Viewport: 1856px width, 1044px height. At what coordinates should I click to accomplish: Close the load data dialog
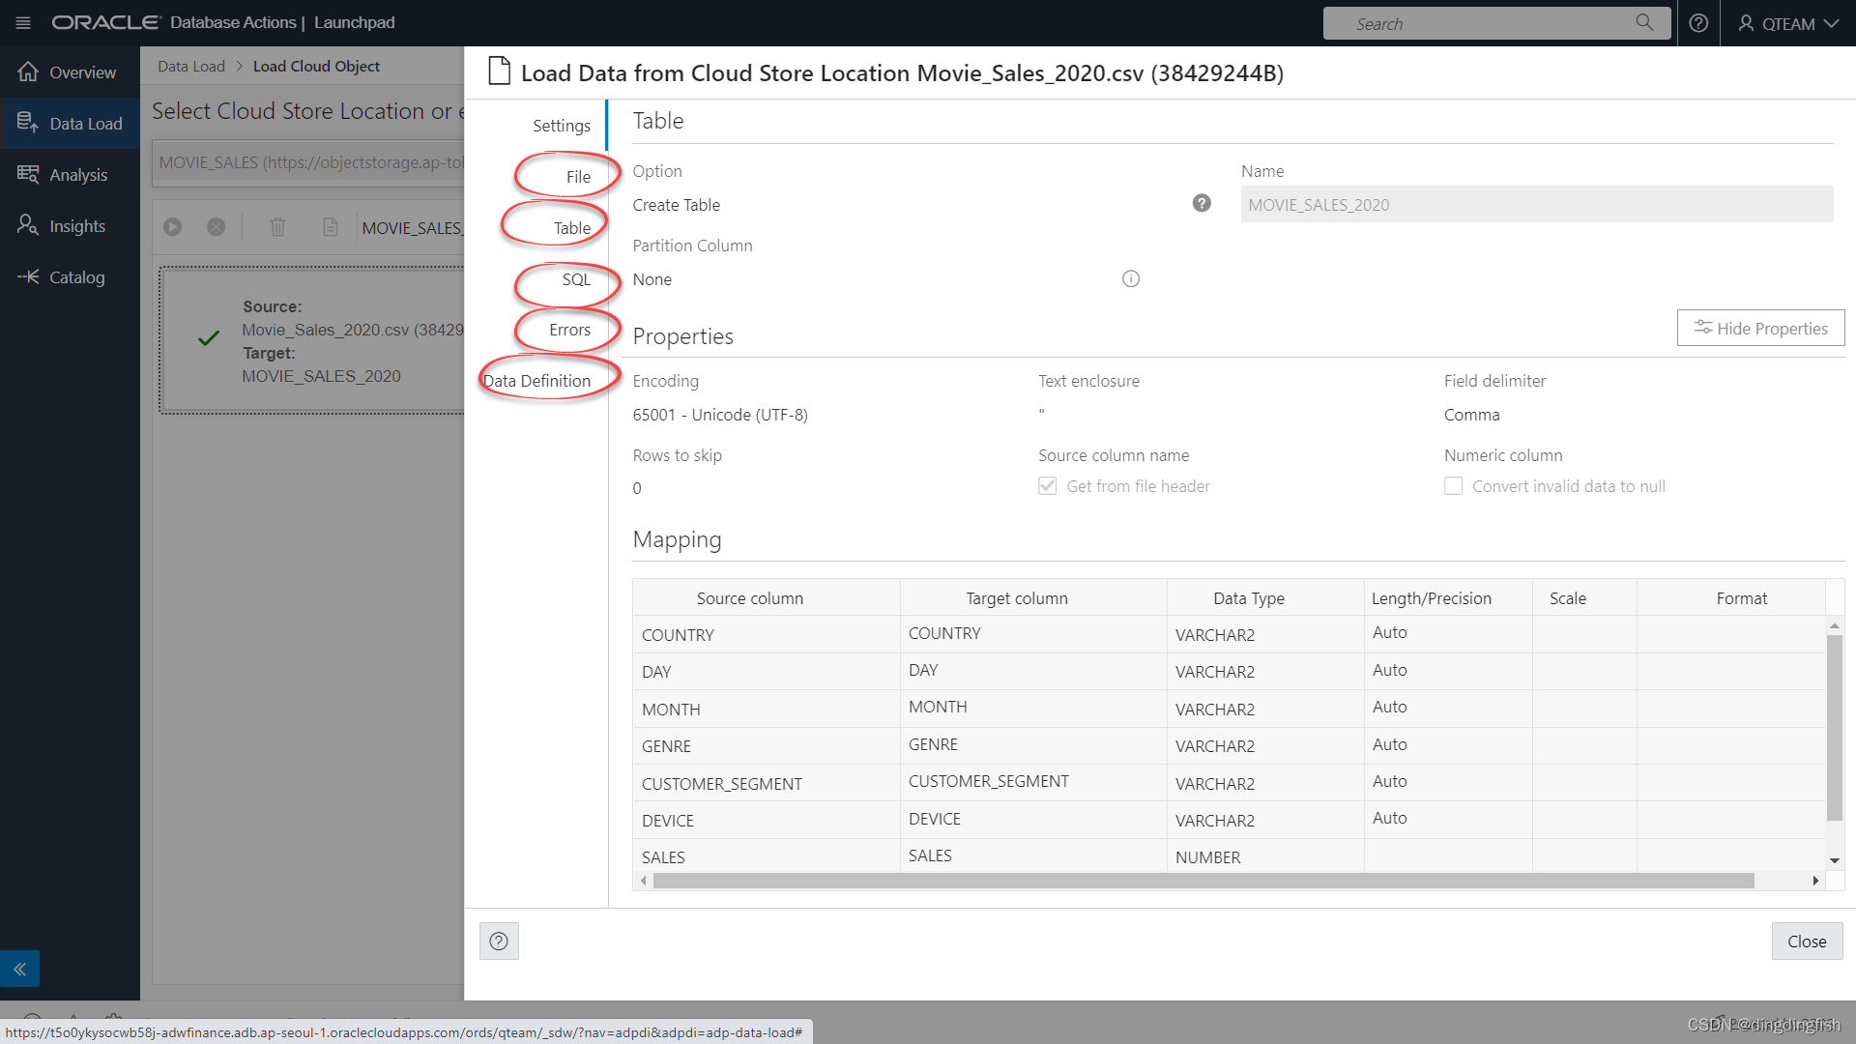pyautogui.click(x=1806, y=941)
